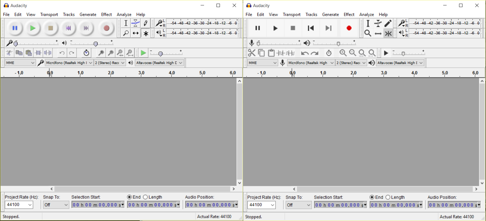Open Generate menu in left window
Viewport: 486px width, 221px height.
[88, 14]
